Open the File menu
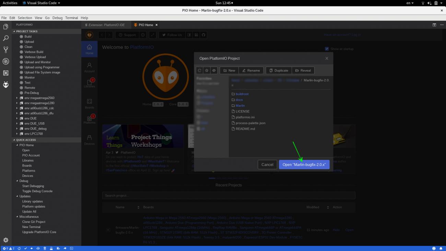 coord(4,18)
